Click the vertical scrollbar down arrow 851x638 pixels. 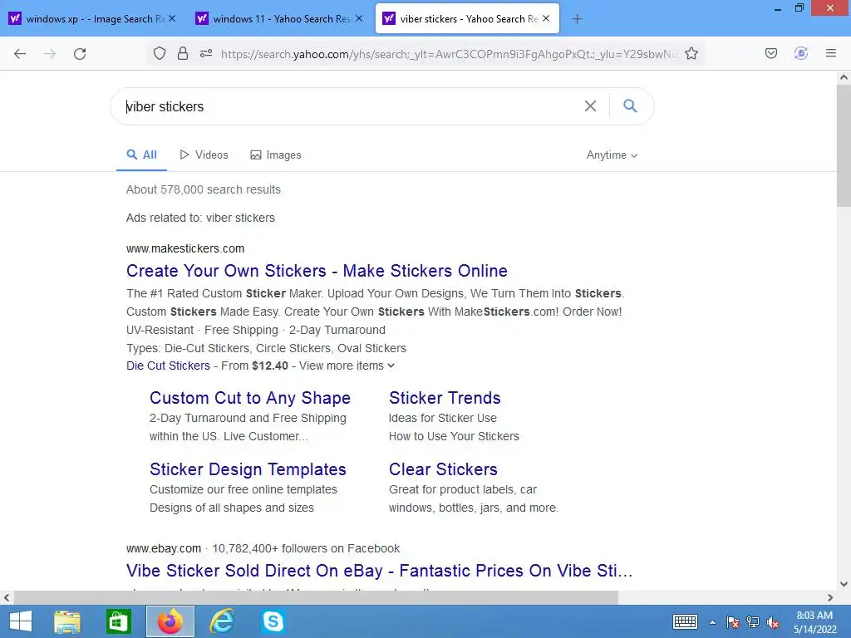(x=844, y=584)
